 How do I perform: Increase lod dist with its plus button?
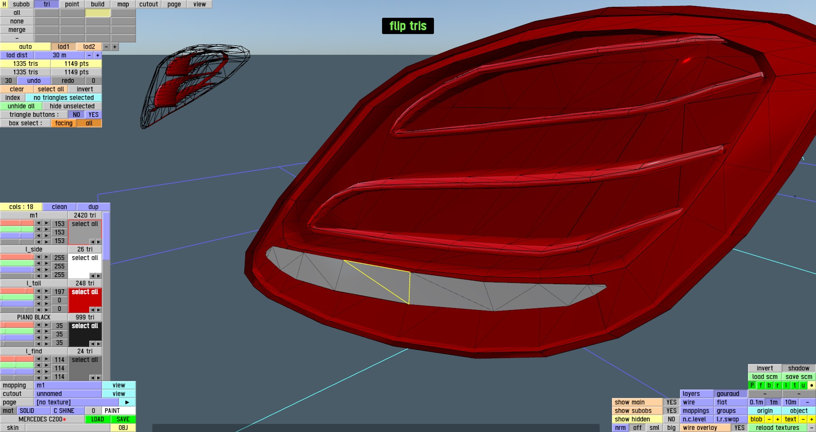[98, 55]
